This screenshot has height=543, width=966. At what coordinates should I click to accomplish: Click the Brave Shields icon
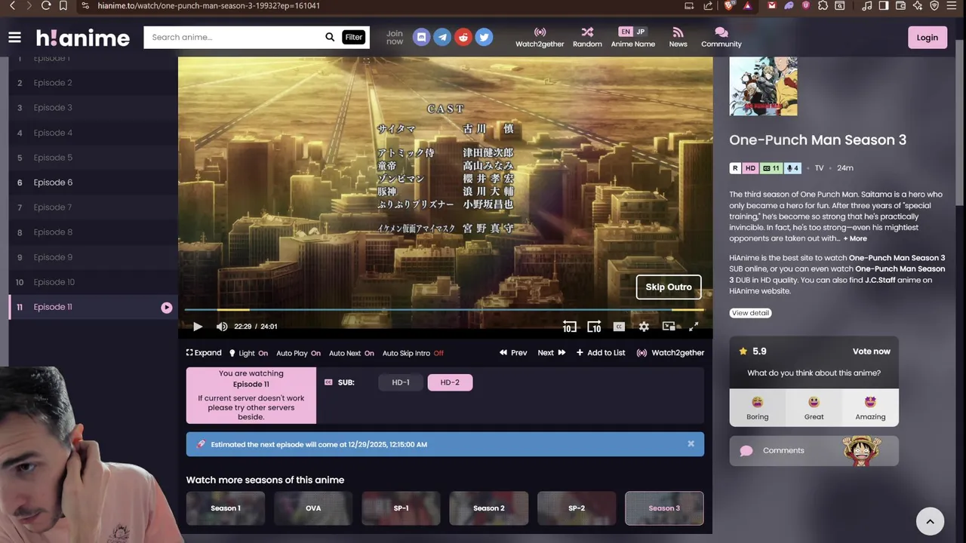click(729, 5)
